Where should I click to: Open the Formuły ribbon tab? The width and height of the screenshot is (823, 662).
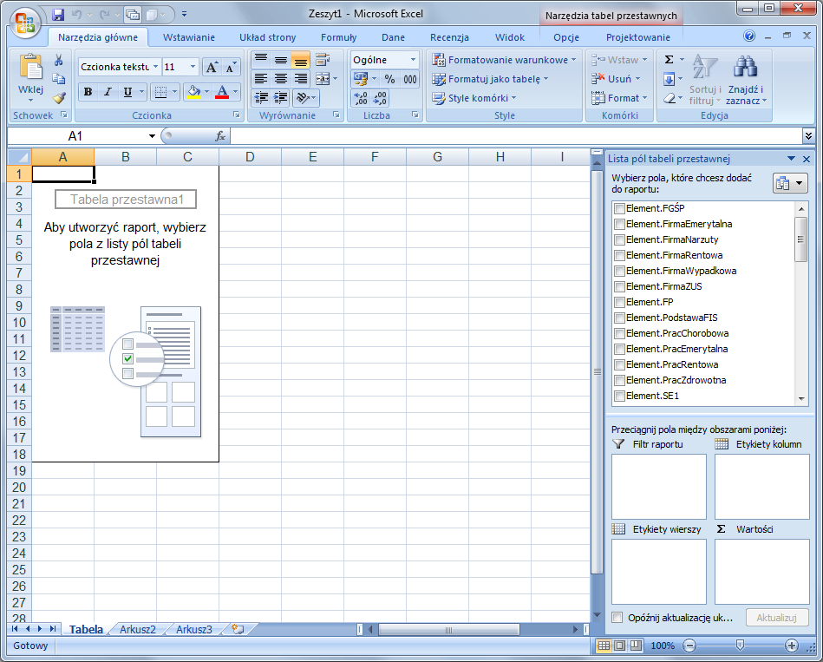point(338,37)
